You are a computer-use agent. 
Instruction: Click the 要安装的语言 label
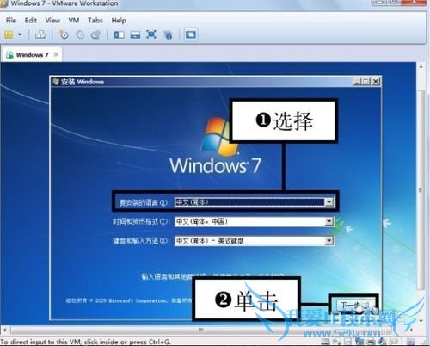click(144, 202)
